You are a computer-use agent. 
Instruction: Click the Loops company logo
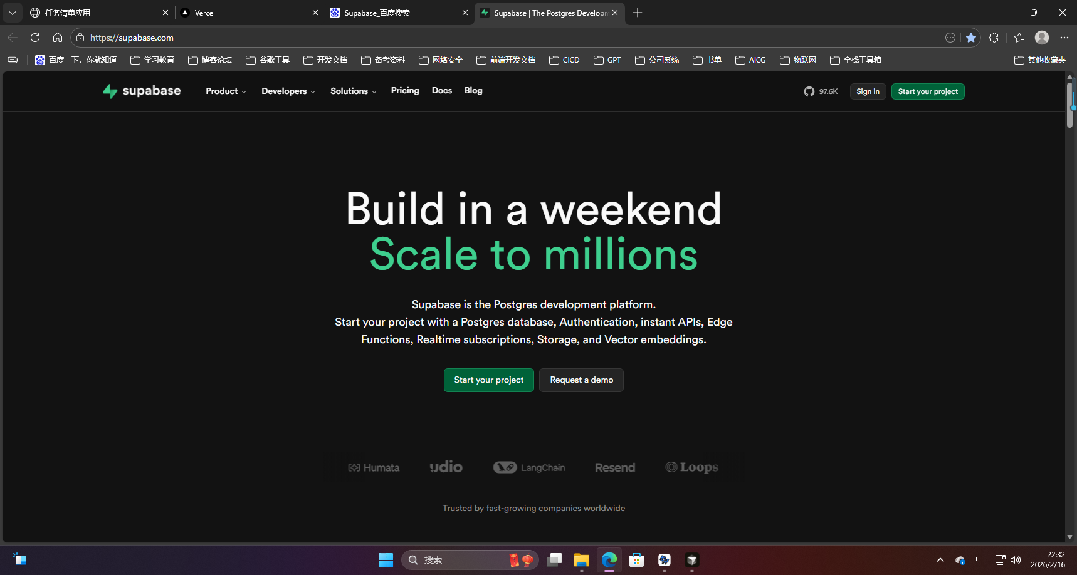point(691,467)
